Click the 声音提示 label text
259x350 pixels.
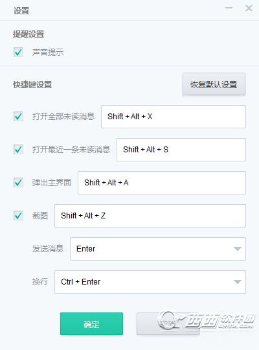48,52
